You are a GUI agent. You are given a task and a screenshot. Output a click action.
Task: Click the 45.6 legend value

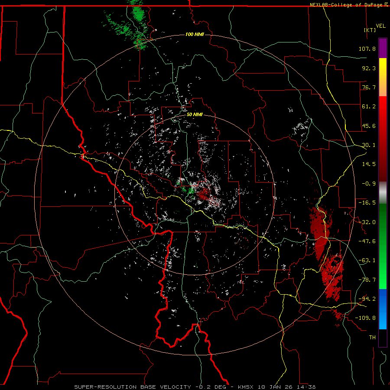click(369, 126)
